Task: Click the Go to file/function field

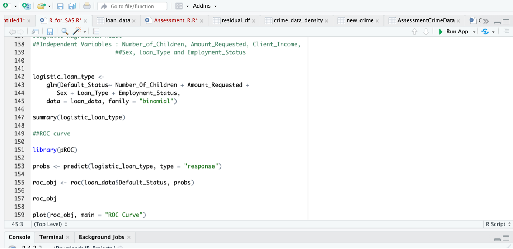Action: tap(132, 6)
